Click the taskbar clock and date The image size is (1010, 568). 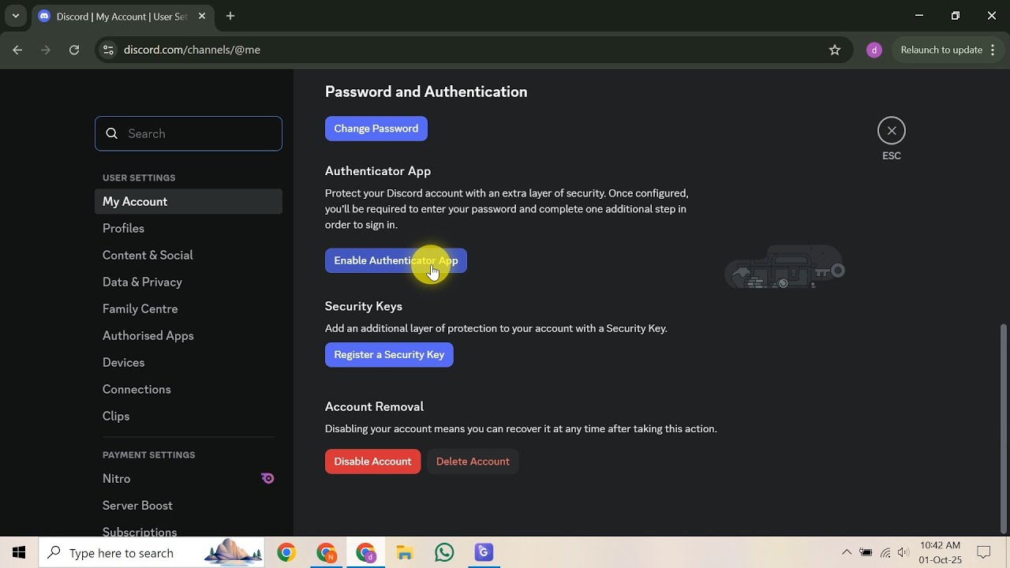940,552
